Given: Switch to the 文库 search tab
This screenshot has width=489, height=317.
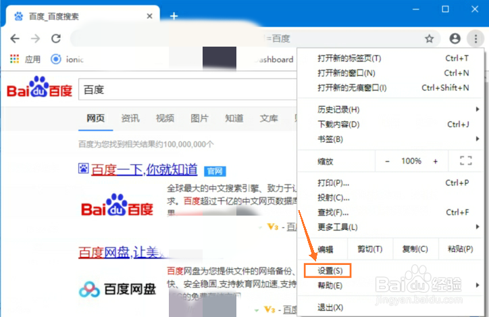Looking at the screenshot, I should [x=269, y=118].
